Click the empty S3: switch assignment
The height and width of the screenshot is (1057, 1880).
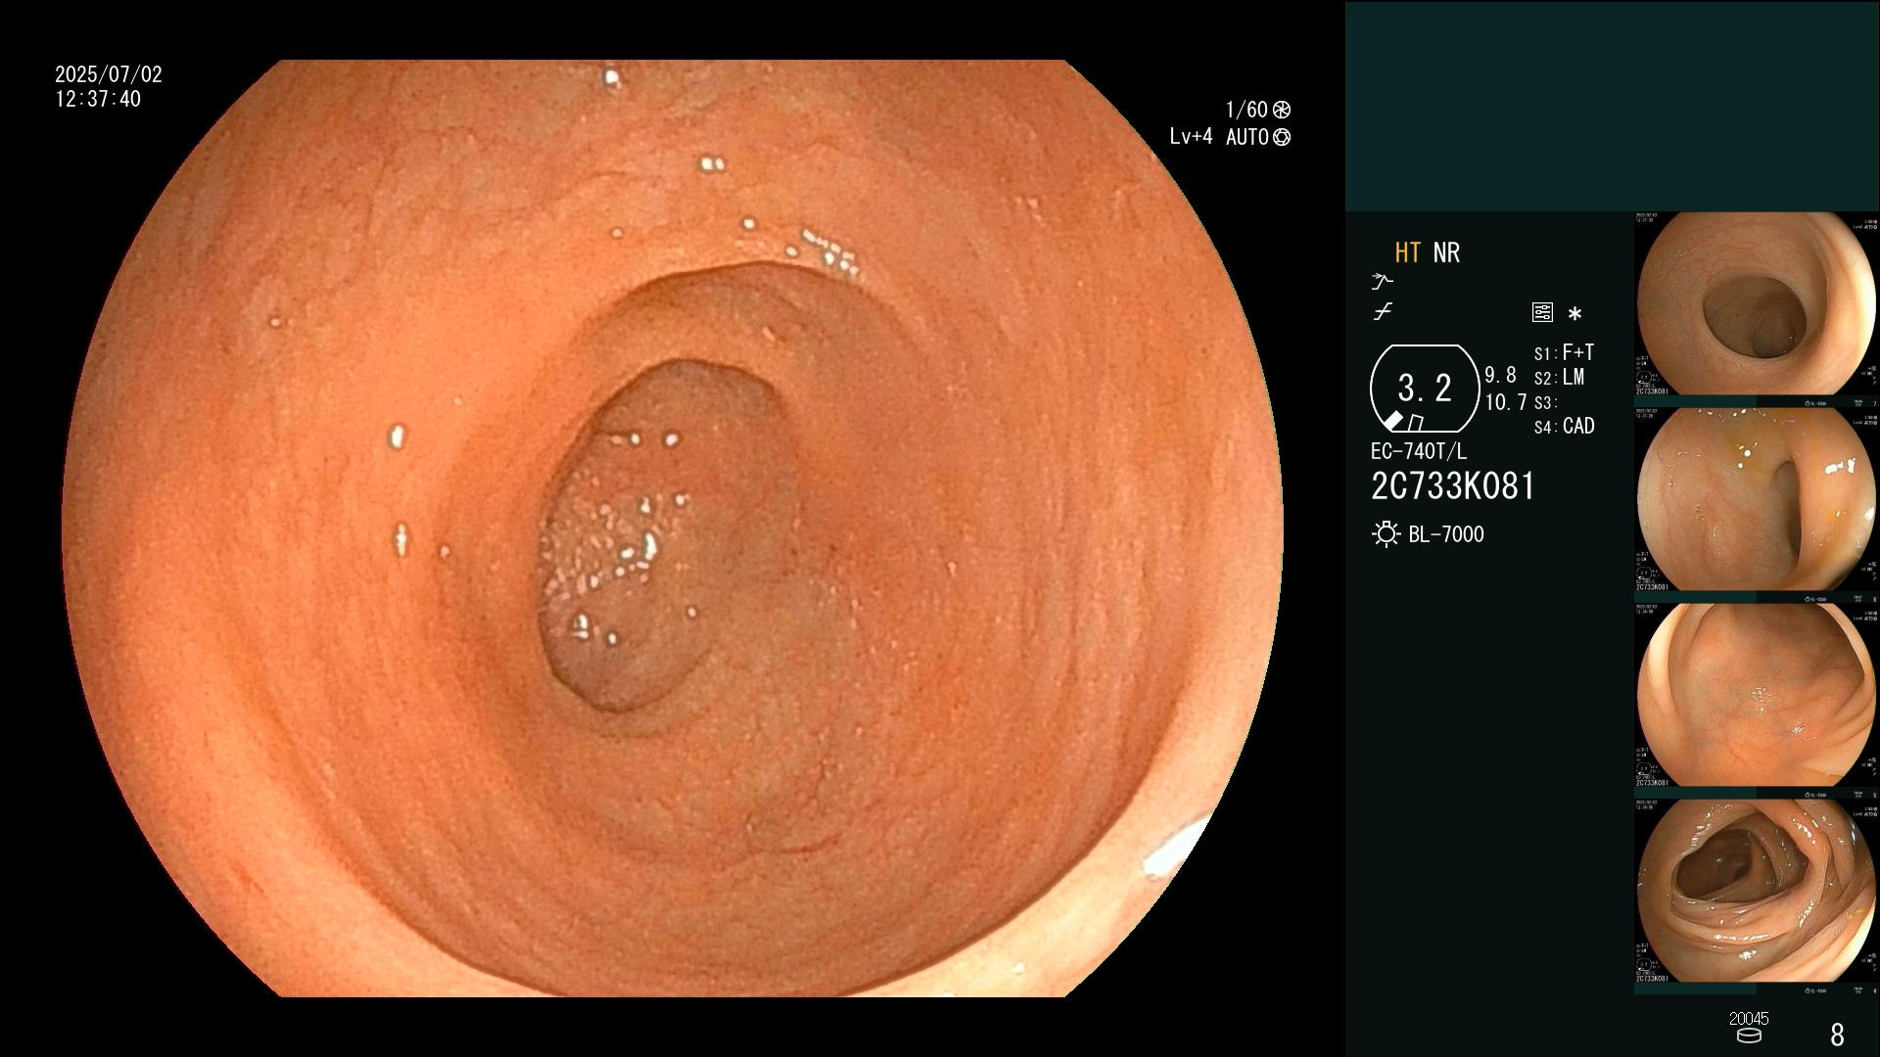(x=1544, y=403)
